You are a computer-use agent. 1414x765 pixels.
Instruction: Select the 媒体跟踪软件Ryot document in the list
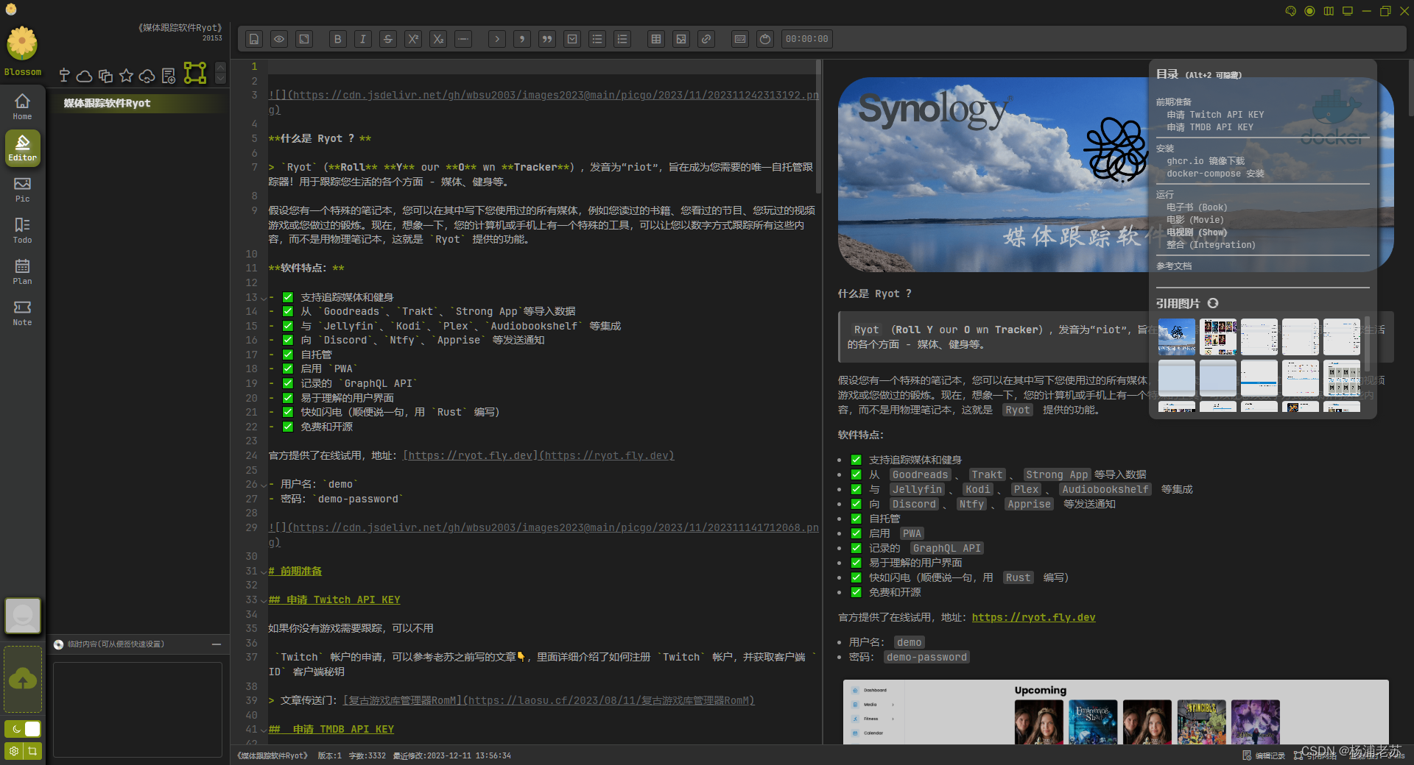pyautogui.click(x=140, y=103)
